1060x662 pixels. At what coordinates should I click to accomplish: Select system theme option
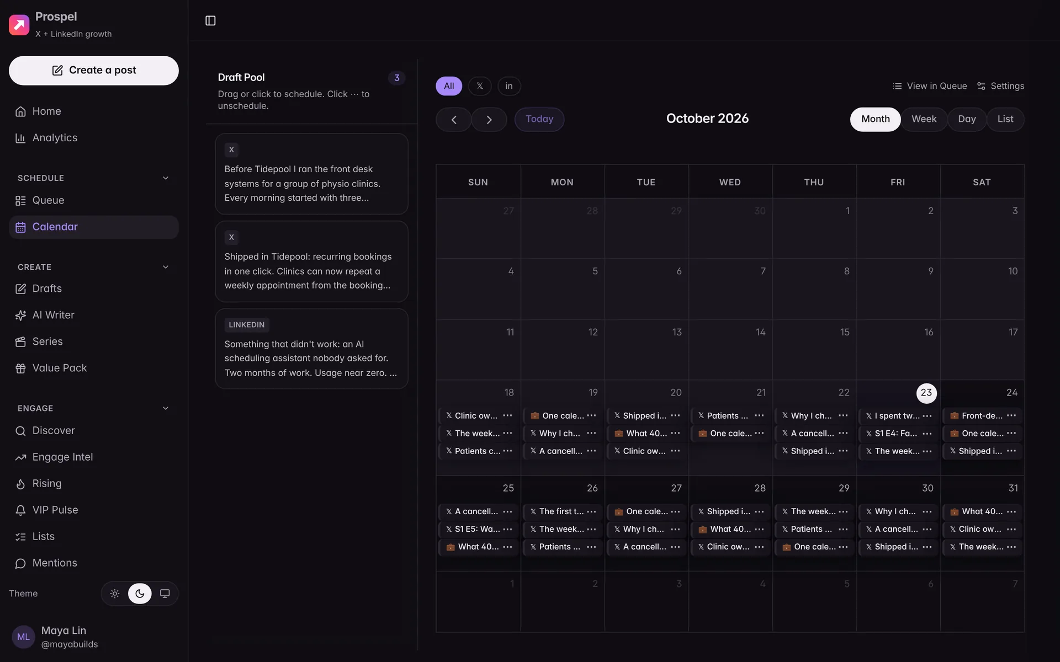[165, 594]
